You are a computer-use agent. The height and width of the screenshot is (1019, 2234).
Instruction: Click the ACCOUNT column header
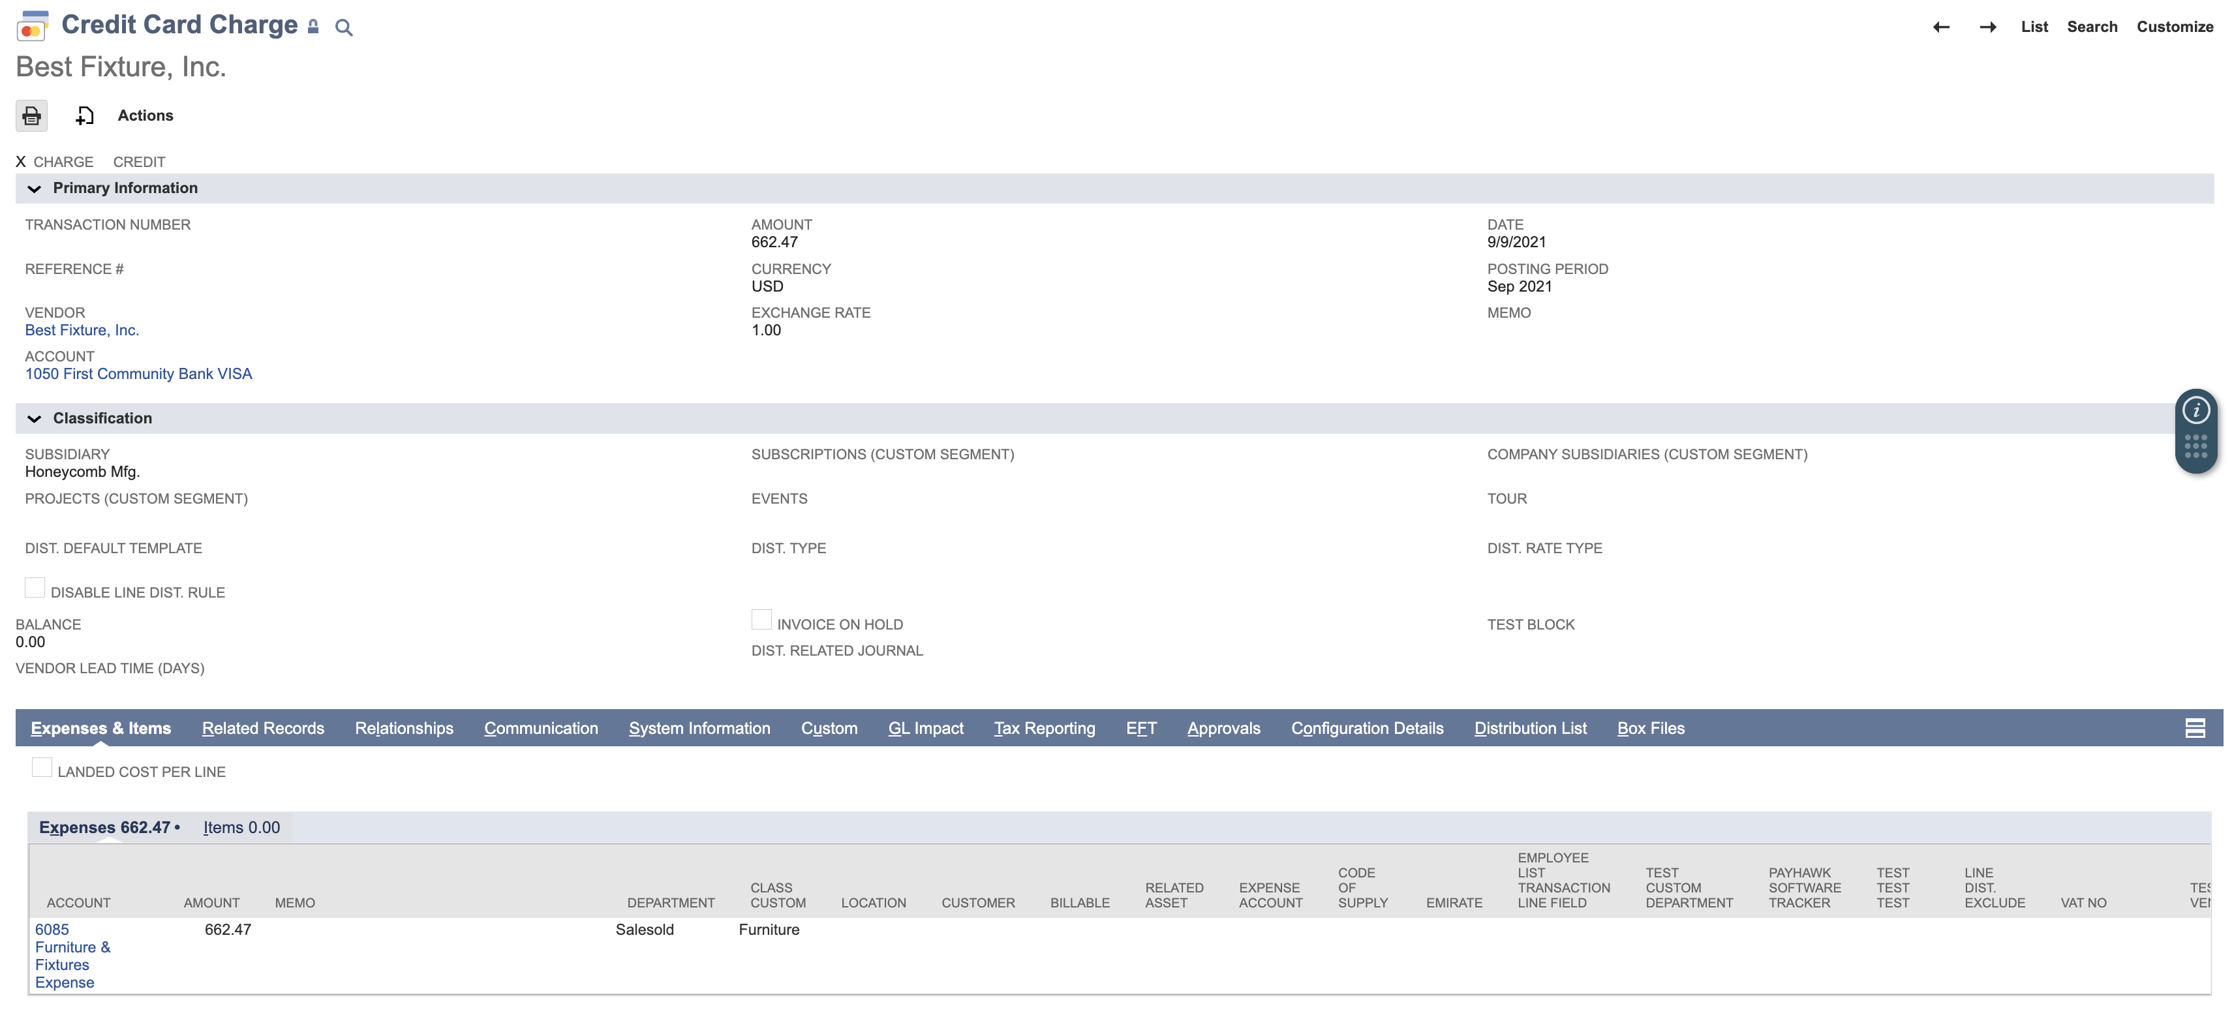click(78, 903)
